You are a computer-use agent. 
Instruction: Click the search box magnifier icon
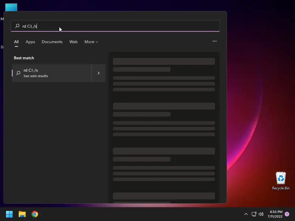pyautogui.click(x=17, y=26)
